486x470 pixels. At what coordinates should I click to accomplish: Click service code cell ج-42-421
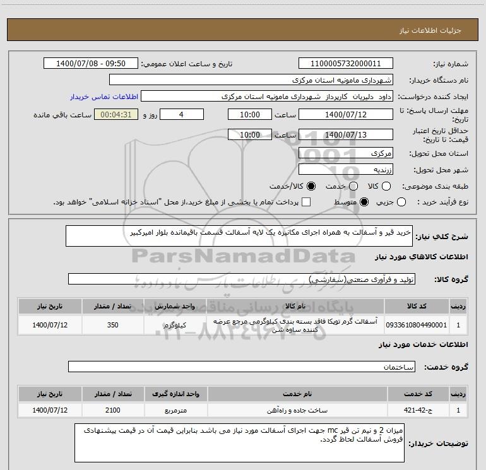point(418,410)
